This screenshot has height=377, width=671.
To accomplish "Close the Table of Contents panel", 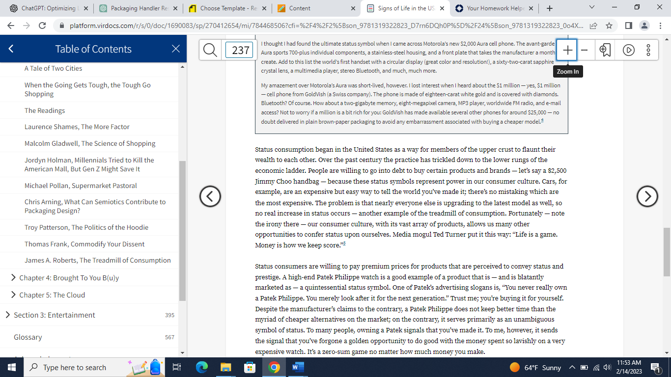I will pos(176,49).
